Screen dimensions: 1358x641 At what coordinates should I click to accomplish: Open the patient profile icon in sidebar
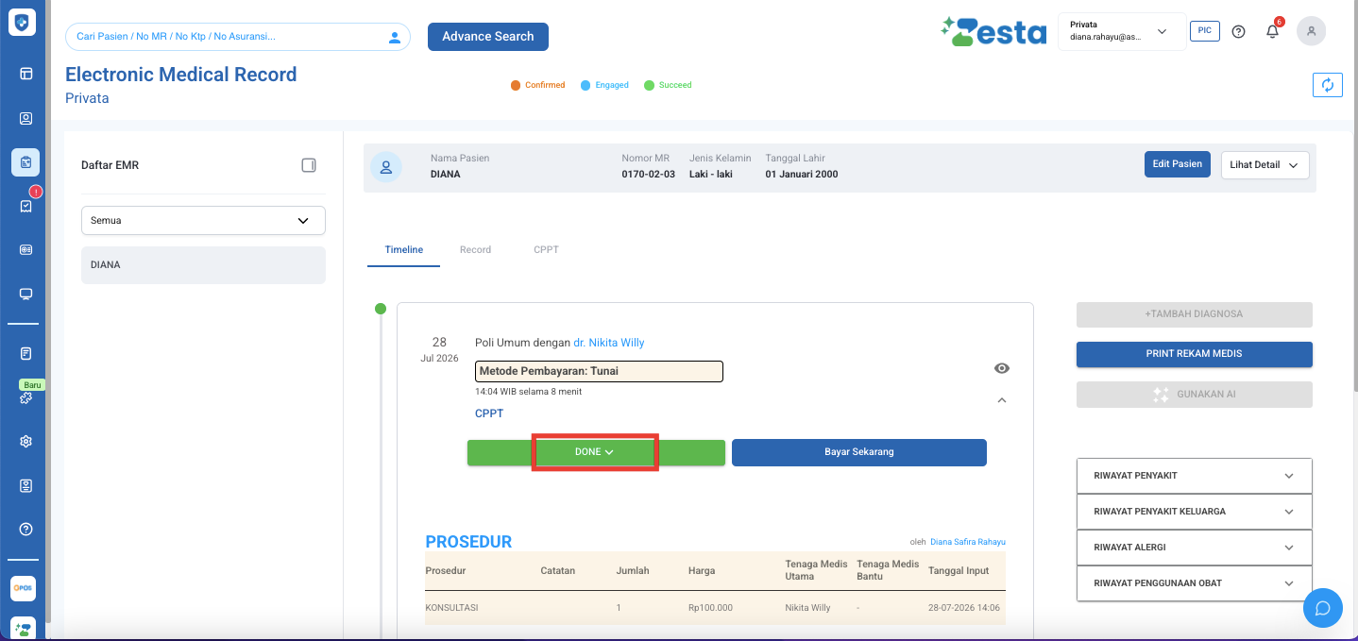coord(25,119)
